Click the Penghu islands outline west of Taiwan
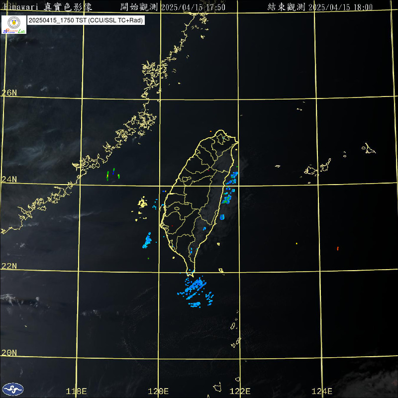 [143, 203]
